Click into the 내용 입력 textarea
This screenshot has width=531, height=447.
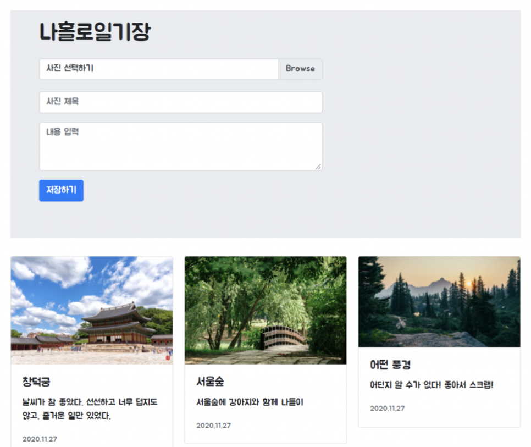click(x=180, y=146)
